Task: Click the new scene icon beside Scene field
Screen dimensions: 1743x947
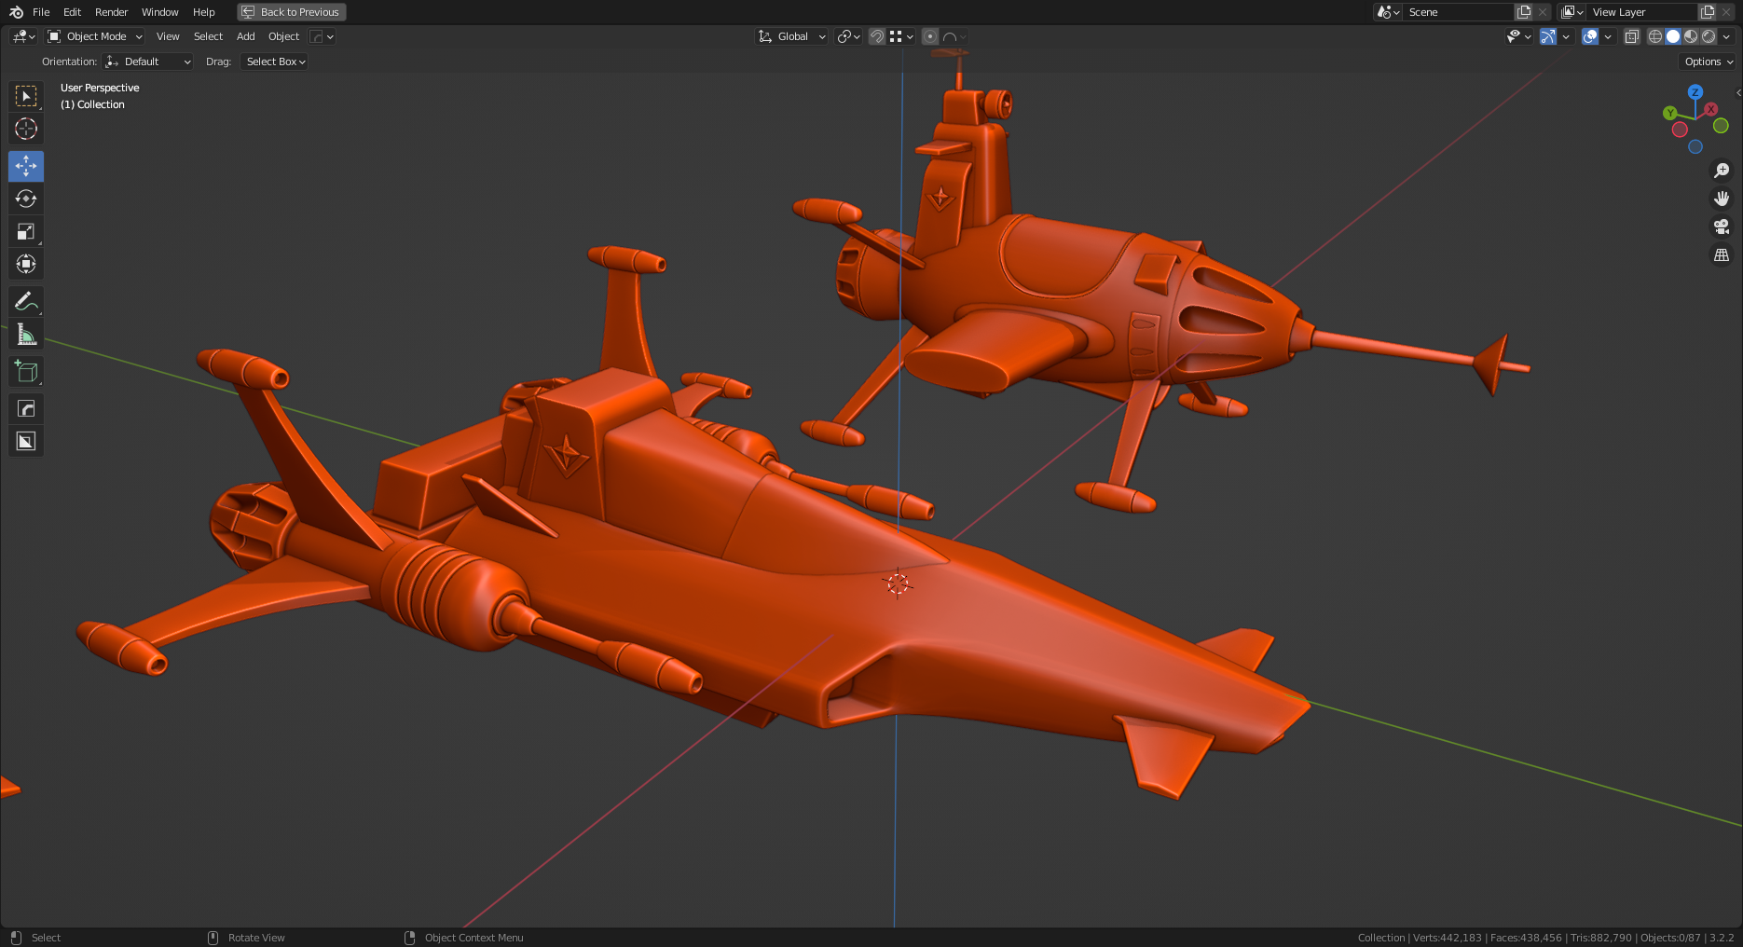Action: (1524, 12)
